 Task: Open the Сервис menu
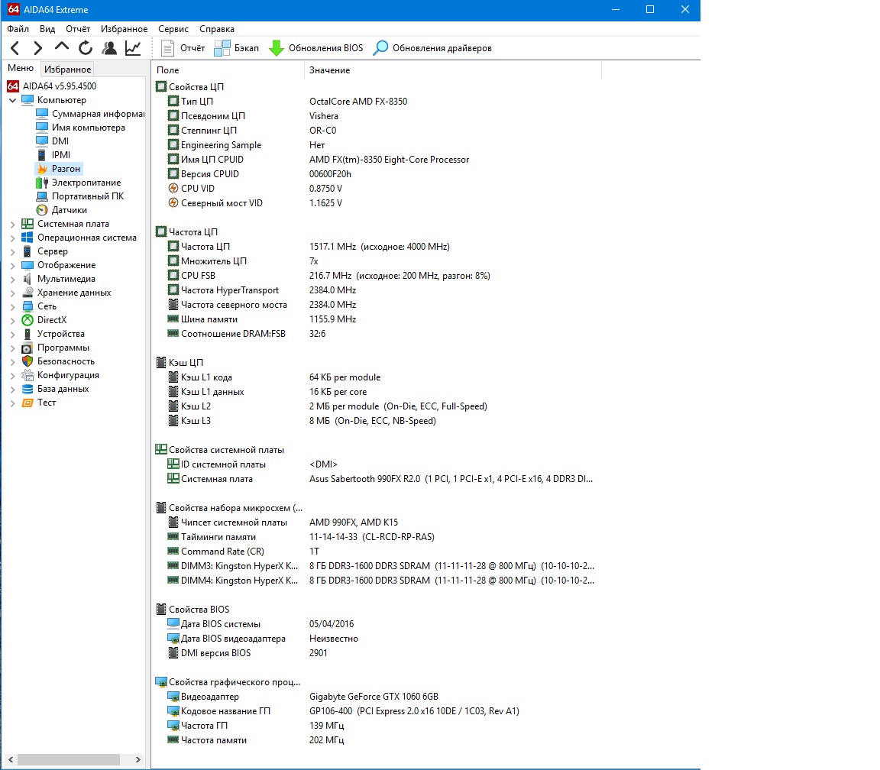click(173, 28)
